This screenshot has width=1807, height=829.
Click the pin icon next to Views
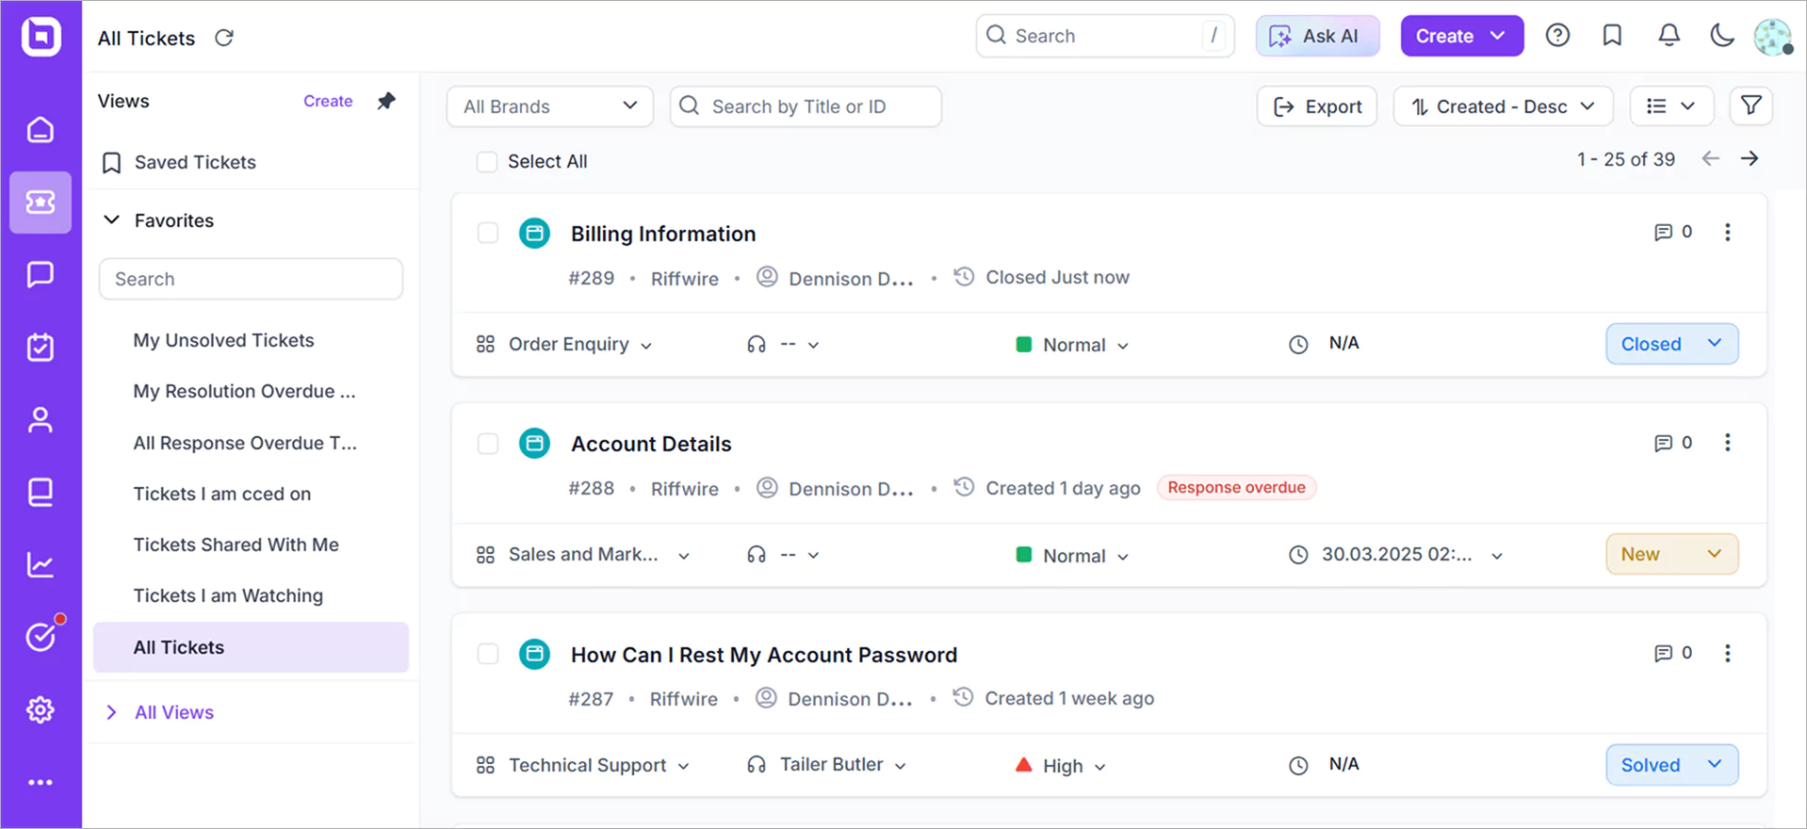click(x=386, y=101)
